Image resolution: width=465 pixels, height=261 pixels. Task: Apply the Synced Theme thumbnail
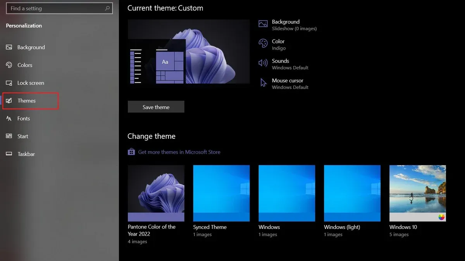221,193
